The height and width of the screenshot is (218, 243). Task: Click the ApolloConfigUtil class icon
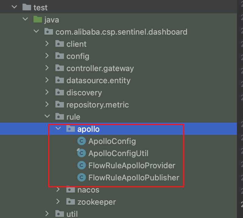(x=82, y=153)
